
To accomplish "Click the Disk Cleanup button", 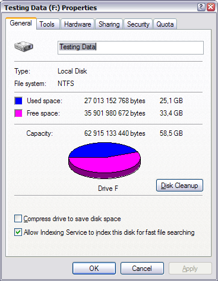I will [179, 186].
